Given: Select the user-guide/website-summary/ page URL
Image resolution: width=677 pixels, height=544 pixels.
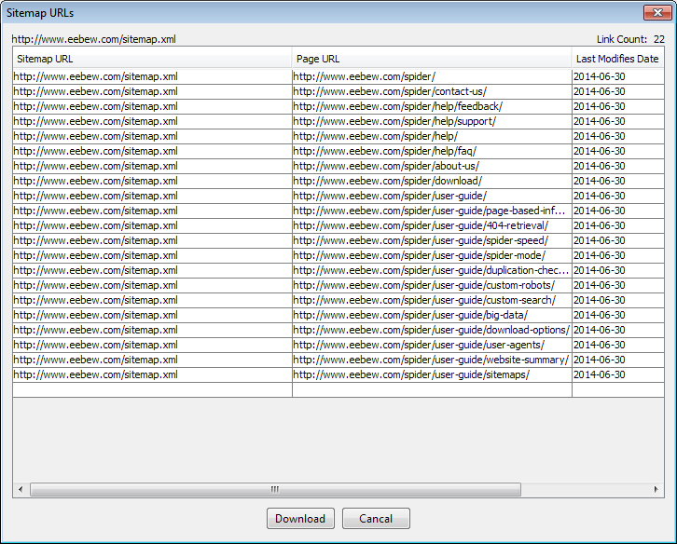Looking at the screenshot, I should (x=432, y=360).
